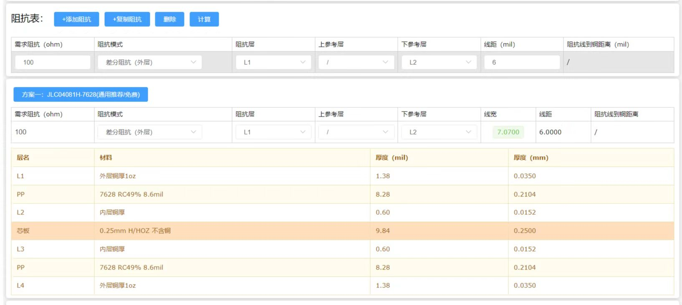This screenshot has height=305, width=682.
Task: Click the 线距 input field with 6
Action: coord(521,62)
